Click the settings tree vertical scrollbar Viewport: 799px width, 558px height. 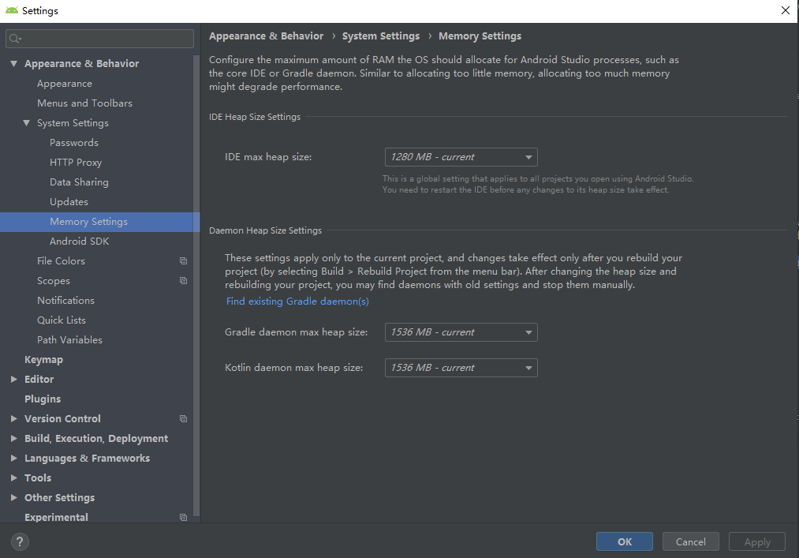(x=196, y=286)
